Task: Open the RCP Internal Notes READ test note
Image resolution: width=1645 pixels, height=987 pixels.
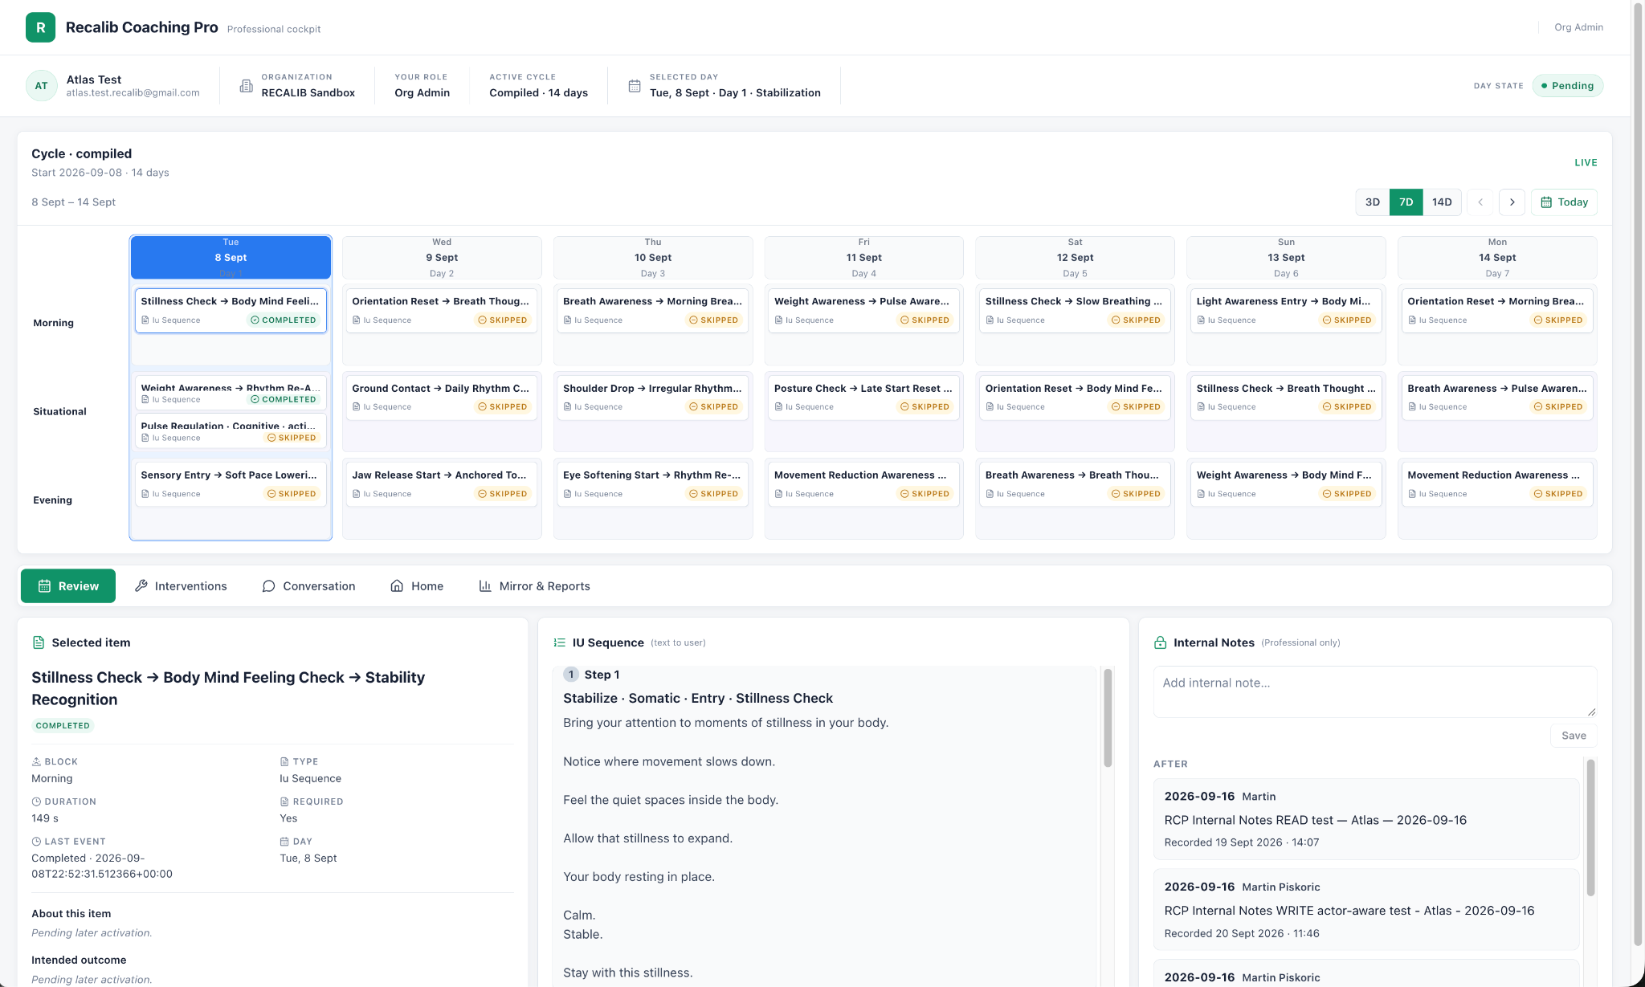Action: pos(1366,819)
